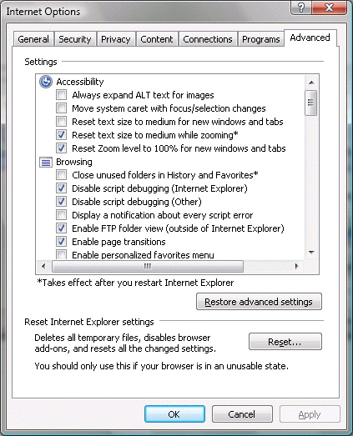Select the Browsing heading text
The height and width of the screenshot is (436, 353).
(x=74, y=162)
